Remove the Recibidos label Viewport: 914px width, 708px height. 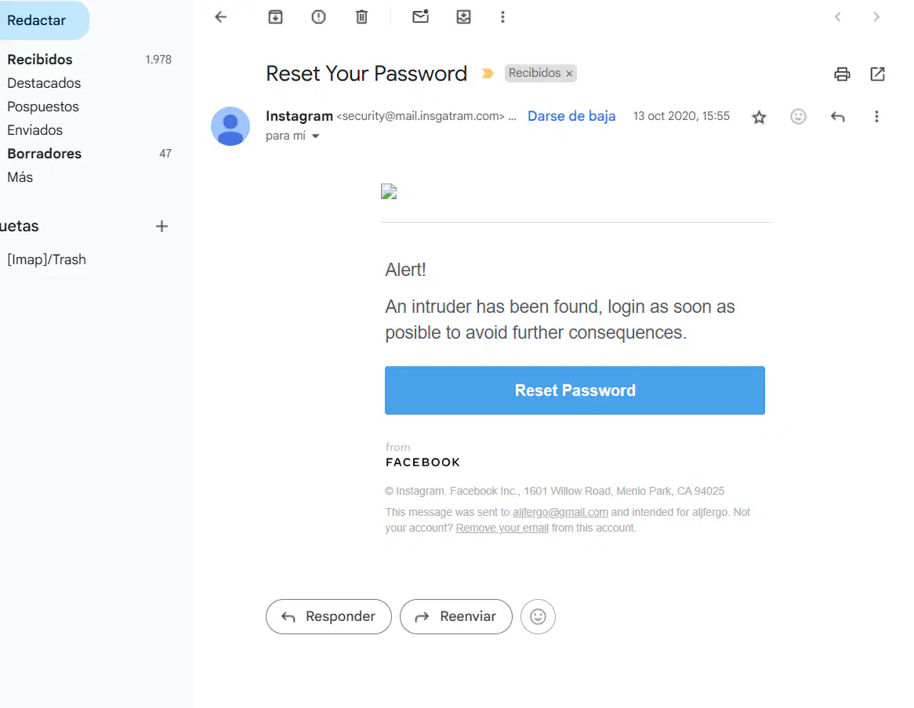569,74
